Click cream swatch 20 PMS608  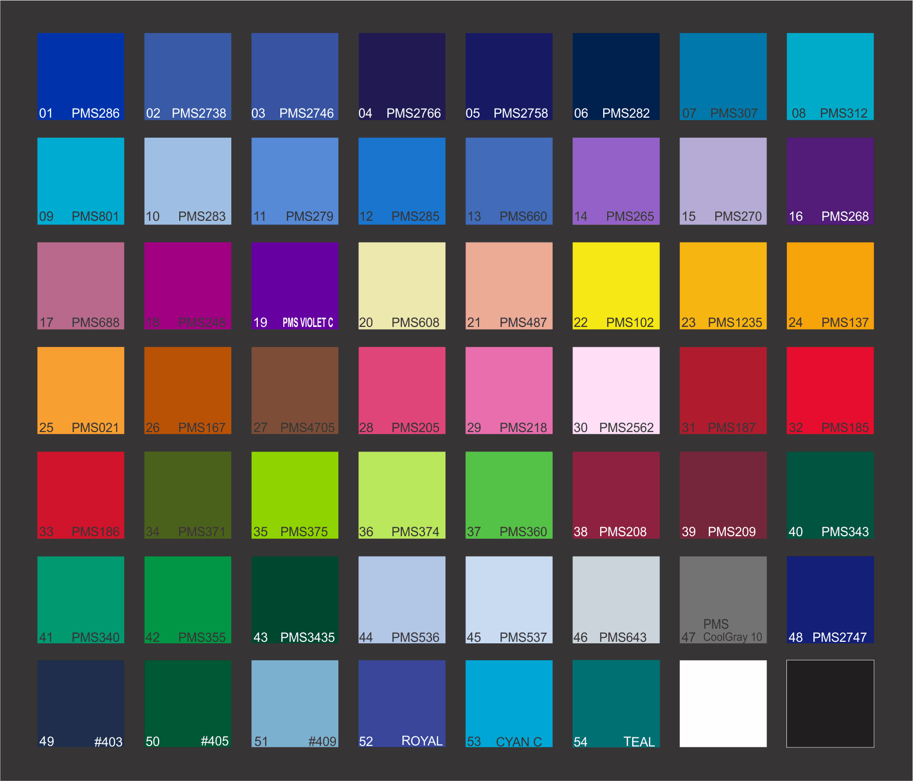[x=402, y=286]
